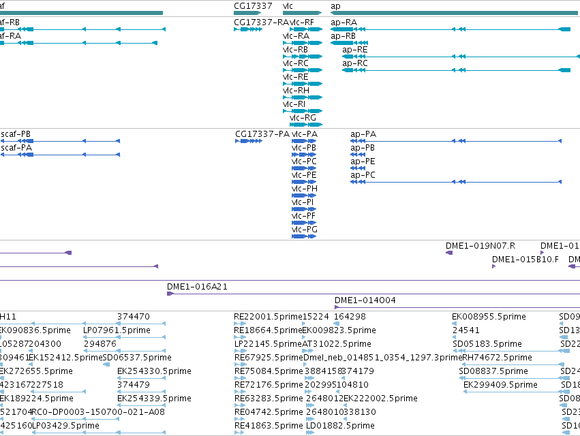Screen dimensions: 580x436
Task: Select the ap gene bar
Action: tap(454, 13)
